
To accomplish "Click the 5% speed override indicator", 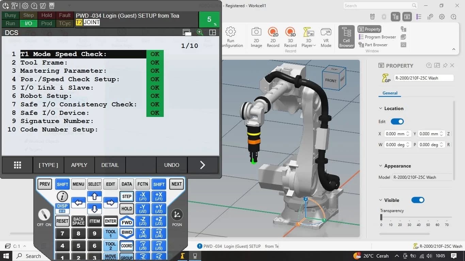I will pyautogui.click(x=209, y=20).
